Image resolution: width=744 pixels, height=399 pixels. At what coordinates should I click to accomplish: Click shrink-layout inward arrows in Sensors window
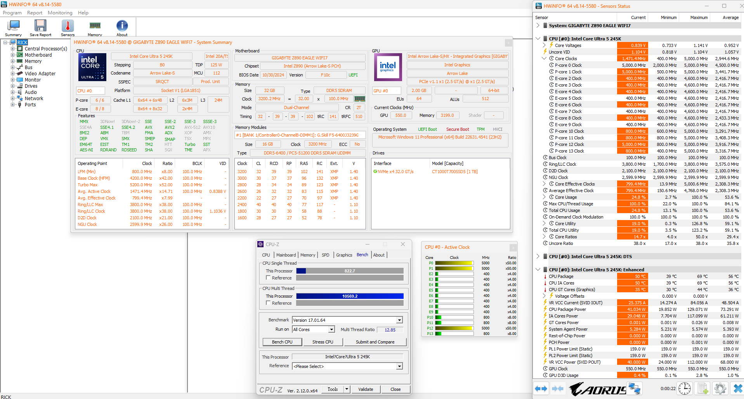558,389
